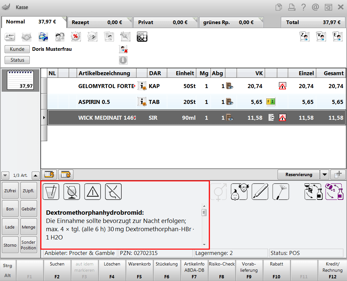Screen dimensions: 347x281
Task: Click the FI icon in ASPIRIN row
Action: point(271,102)
